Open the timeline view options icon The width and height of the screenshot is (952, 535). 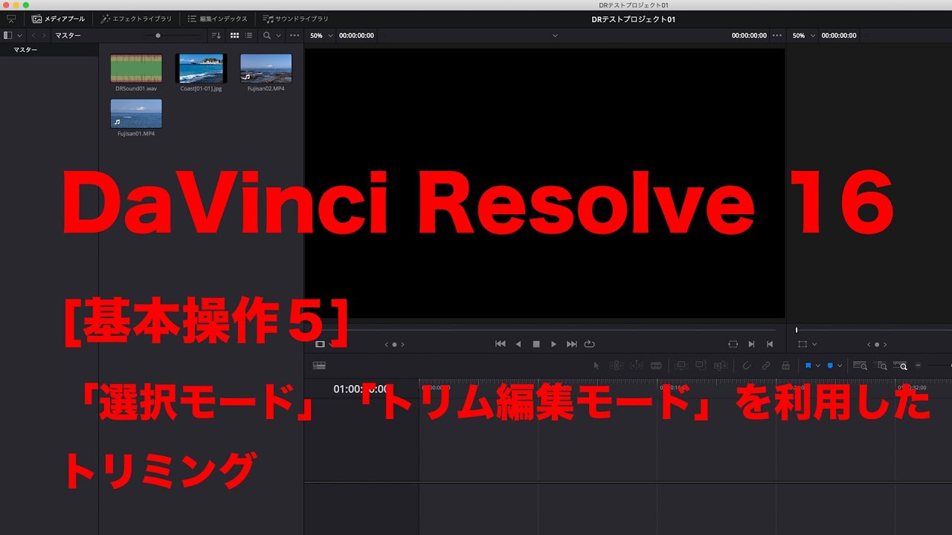(319, 366)
